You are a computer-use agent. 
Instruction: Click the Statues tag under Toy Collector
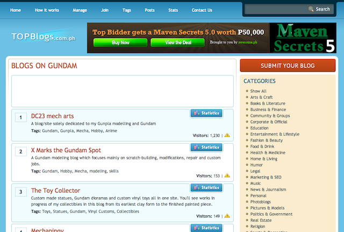(x=60, y=211)
